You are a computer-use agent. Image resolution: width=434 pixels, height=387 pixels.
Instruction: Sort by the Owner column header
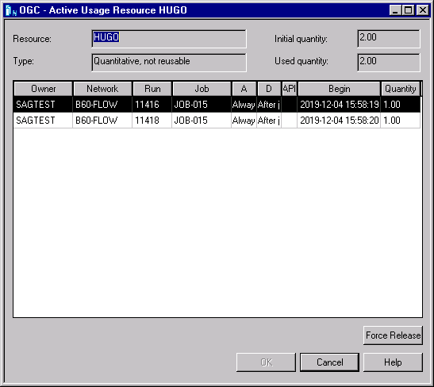[x=43, y=89]
